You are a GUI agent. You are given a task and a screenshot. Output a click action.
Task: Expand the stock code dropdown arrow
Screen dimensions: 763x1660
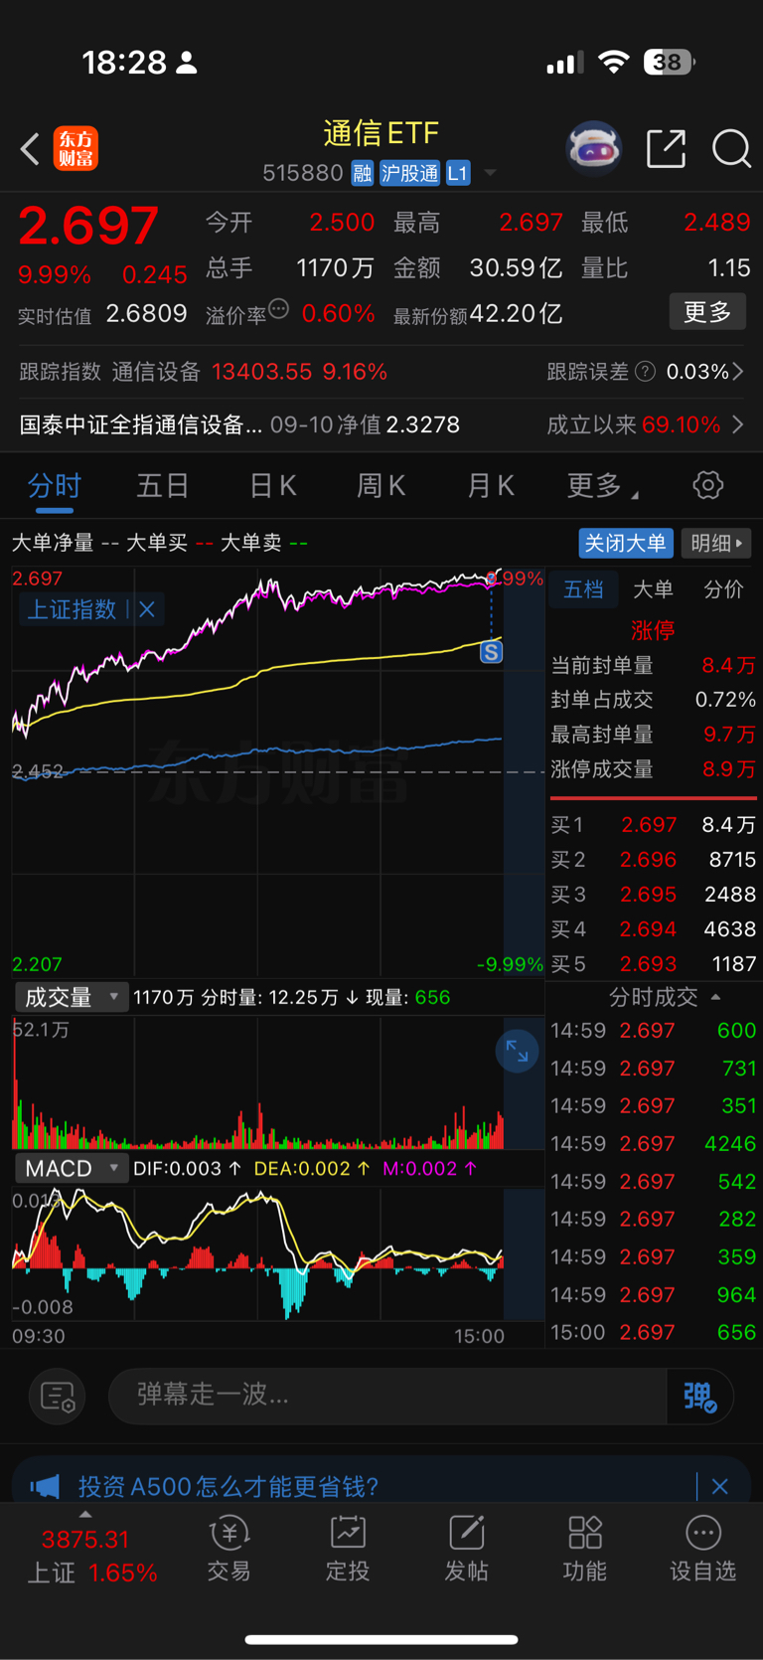click(x=490, y=174)
